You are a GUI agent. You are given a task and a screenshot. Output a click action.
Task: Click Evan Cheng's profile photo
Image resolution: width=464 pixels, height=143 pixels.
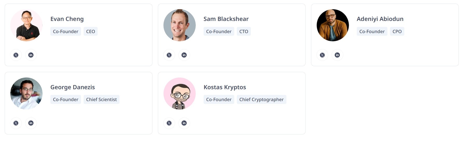26,25
